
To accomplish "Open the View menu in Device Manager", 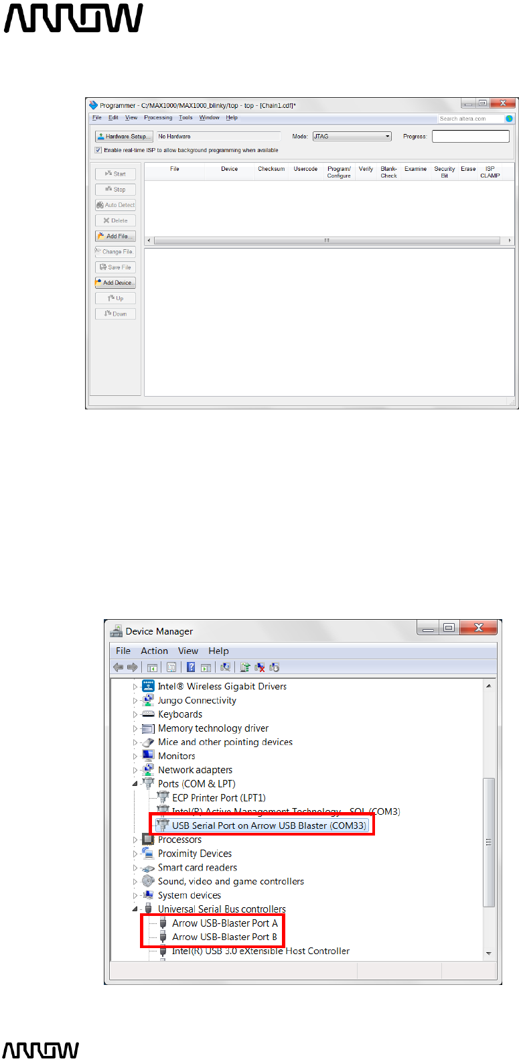I will pos(188,651).
